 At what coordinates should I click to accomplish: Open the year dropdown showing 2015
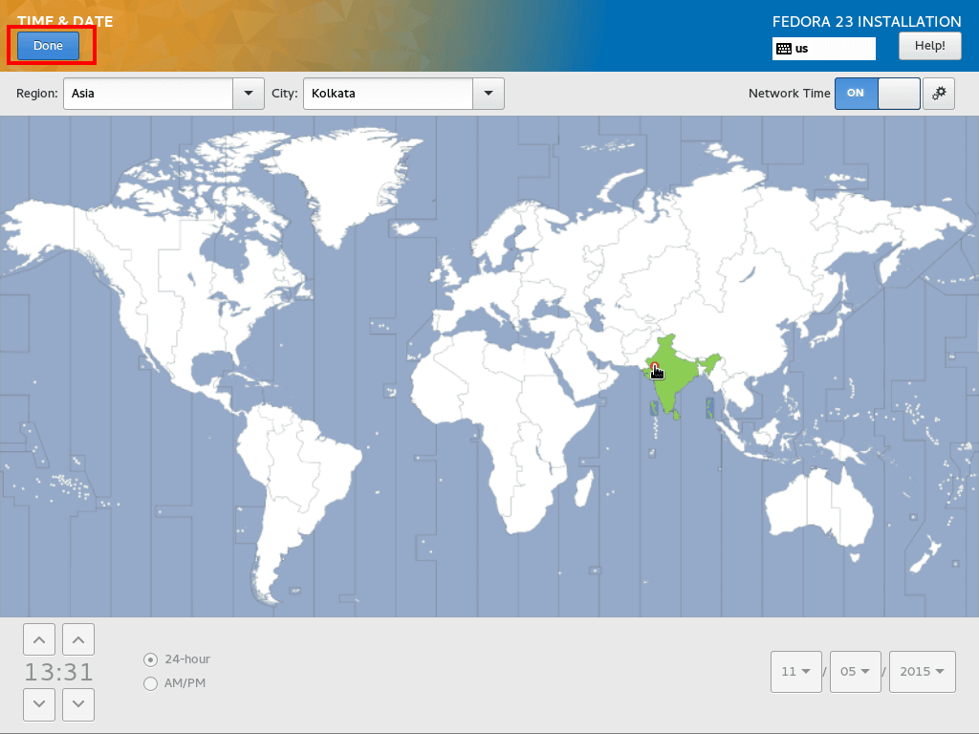click(x=922, y=671)
